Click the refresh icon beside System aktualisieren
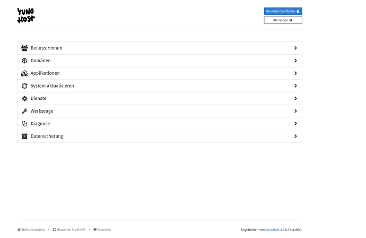The width and height of the screenshot is (366, 238). point(24,86)
